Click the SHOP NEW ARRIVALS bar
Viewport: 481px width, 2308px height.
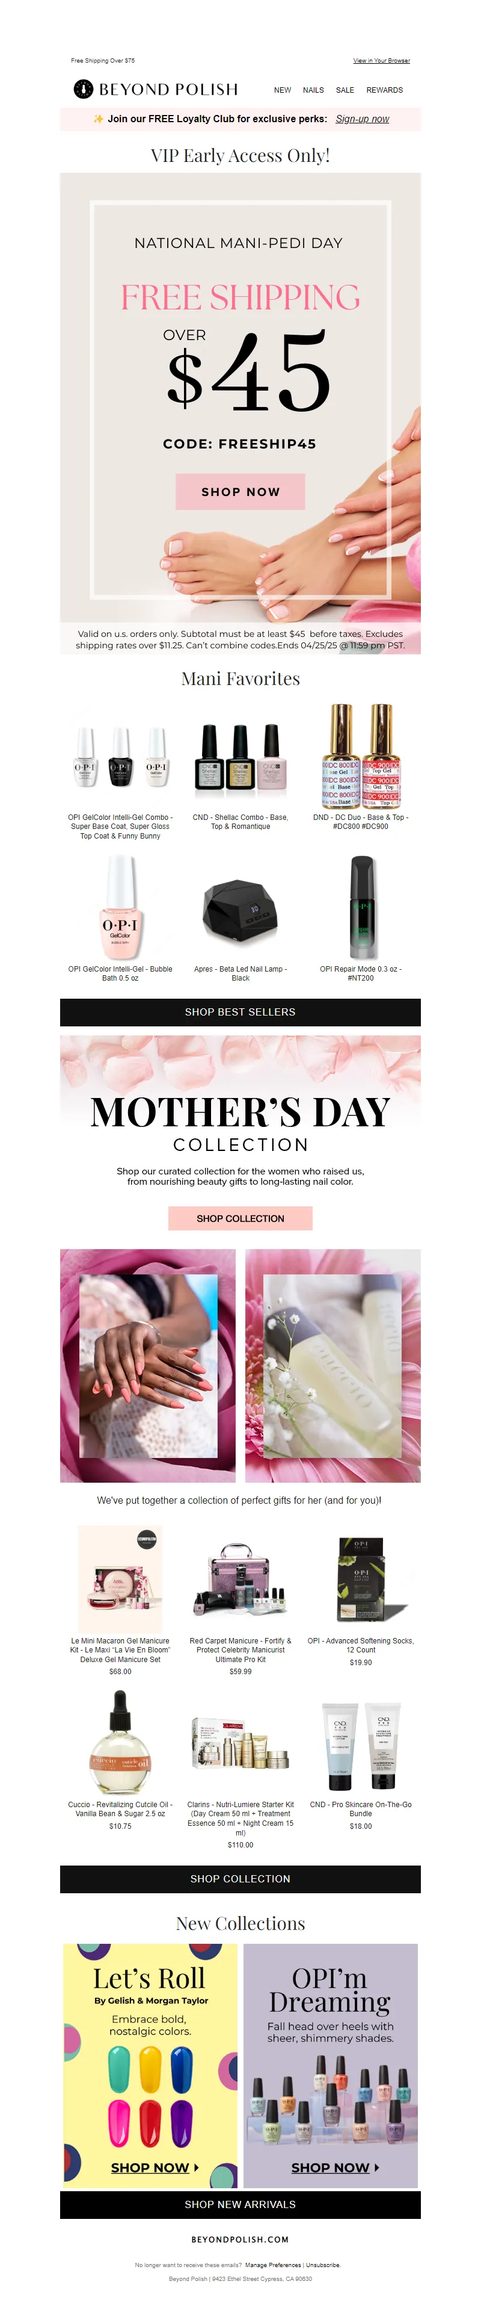240,2204
